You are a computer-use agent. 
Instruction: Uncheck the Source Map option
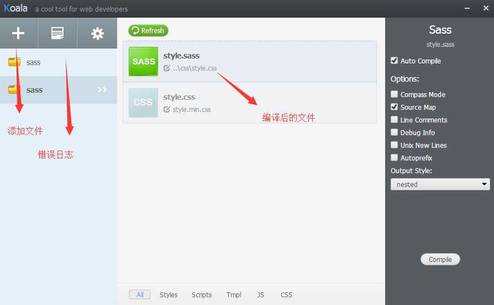click(394, 106)
